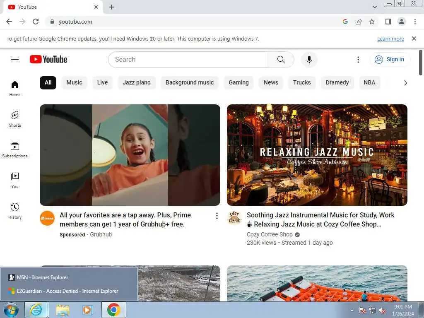Reload the page with refresh icon
The width and height of the screenshot is (424, 318).
point(36,22)
